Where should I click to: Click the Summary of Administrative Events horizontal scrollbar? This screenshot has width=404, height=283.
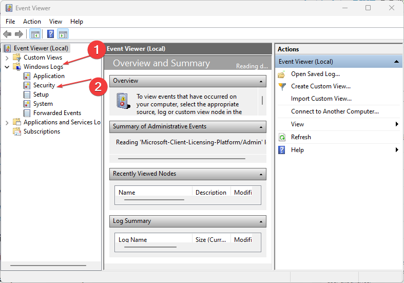(182, 159)
